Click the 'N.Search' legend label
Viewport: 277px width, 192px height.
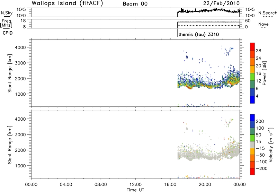pyautogui.click(x=267, y=13)
